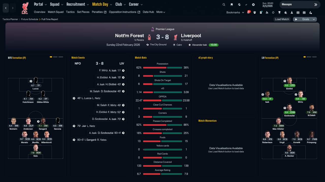Open the More menu dropdown

[161, 12]
